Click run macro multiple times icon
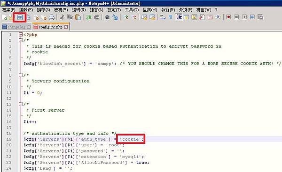This screenshot has height=172, width=282. coord(252,17)
